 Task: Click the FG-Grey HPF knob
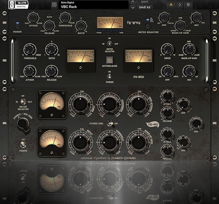(x=164, y=18)
